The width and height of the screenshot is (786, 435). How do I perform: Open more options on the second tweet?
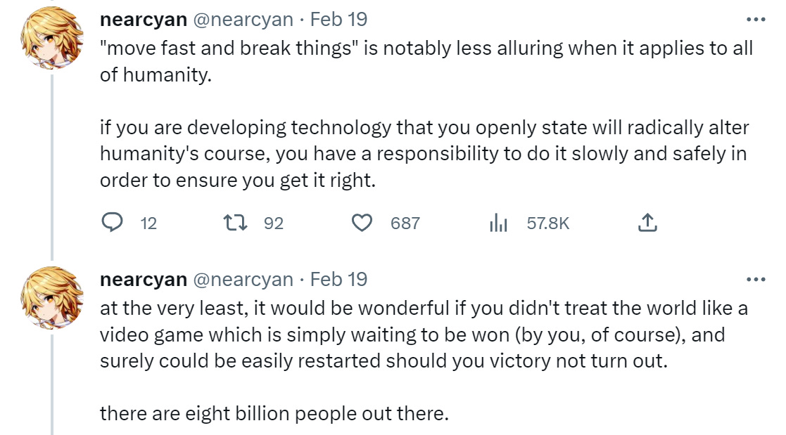[755, 280]
